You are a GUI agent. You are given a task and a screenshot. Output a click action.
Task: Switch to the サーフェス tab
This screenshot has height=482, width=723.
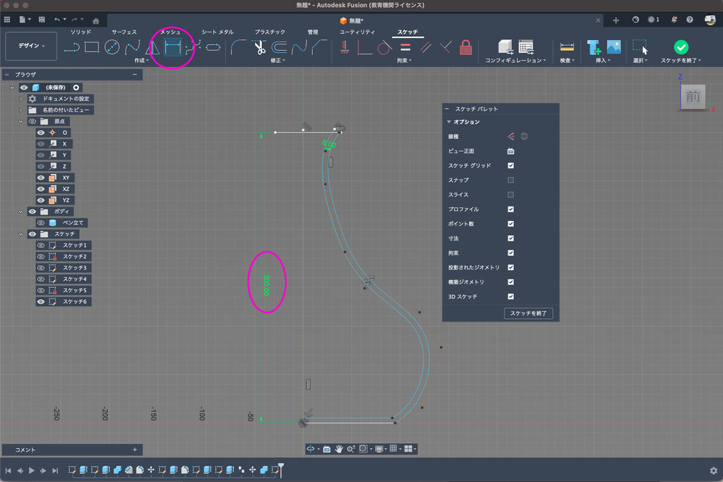coord(124,32)
